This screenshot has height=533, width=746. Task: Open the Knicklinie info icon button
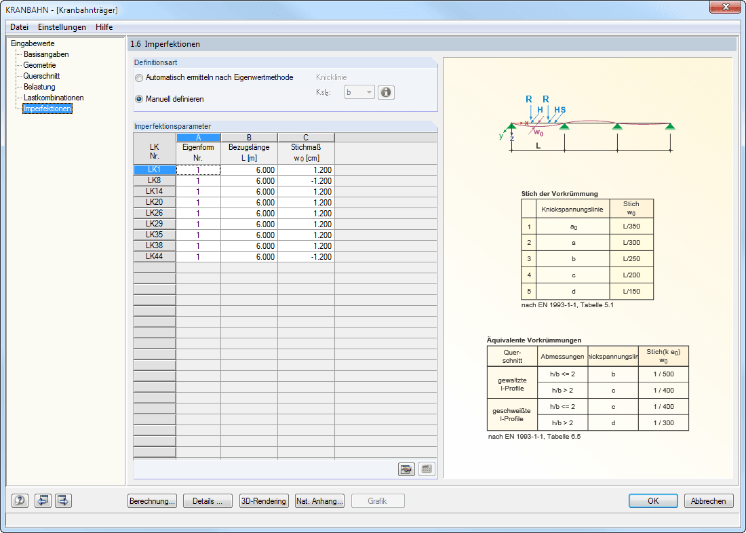point(386,92)
